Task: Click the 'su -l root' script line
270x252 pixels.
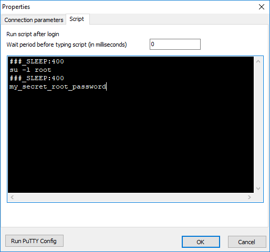Action: point(30,70)
